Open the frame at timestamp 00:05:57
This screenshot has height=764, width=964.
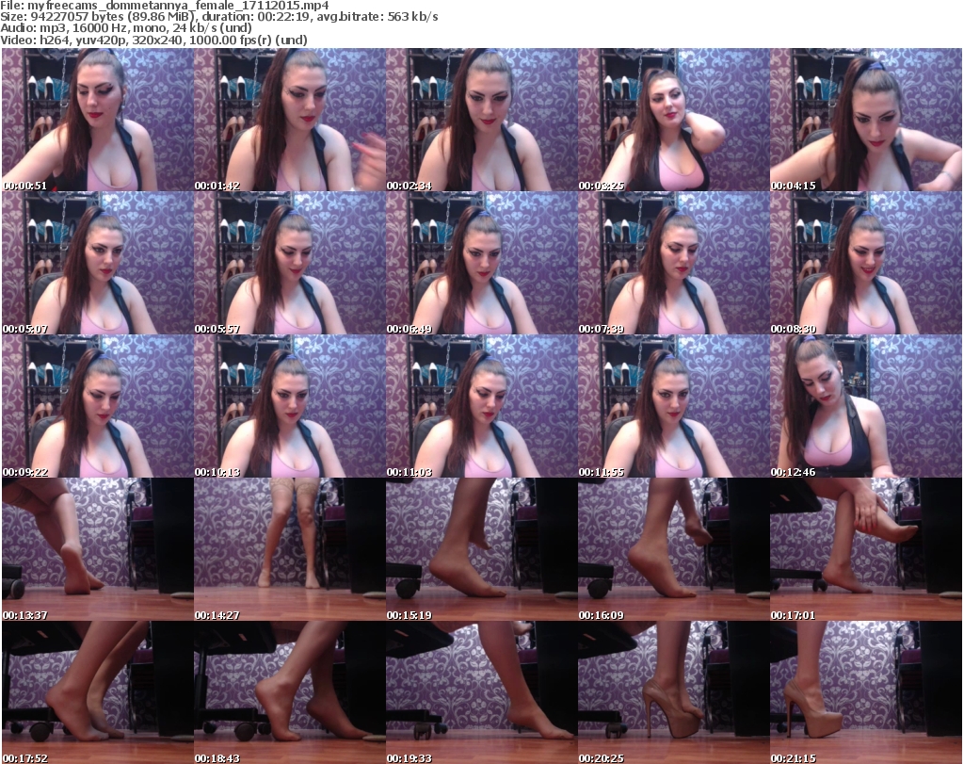coord(290,263)
